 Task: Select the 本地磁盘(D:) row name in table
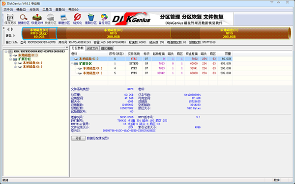[92, 69]
